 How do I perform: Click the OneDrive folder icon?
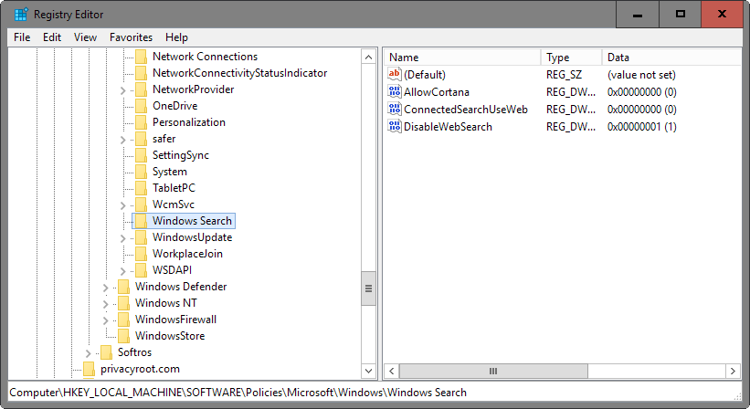pyautogui.click(x=141, y=106)
